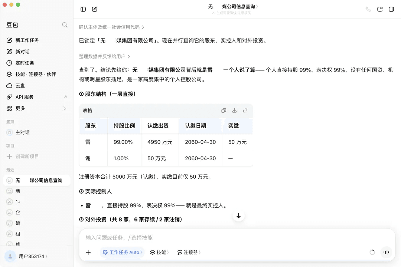Expand 整理数据并反馈给用户 step
Screen dimensions: 401x267
[104, 56]
